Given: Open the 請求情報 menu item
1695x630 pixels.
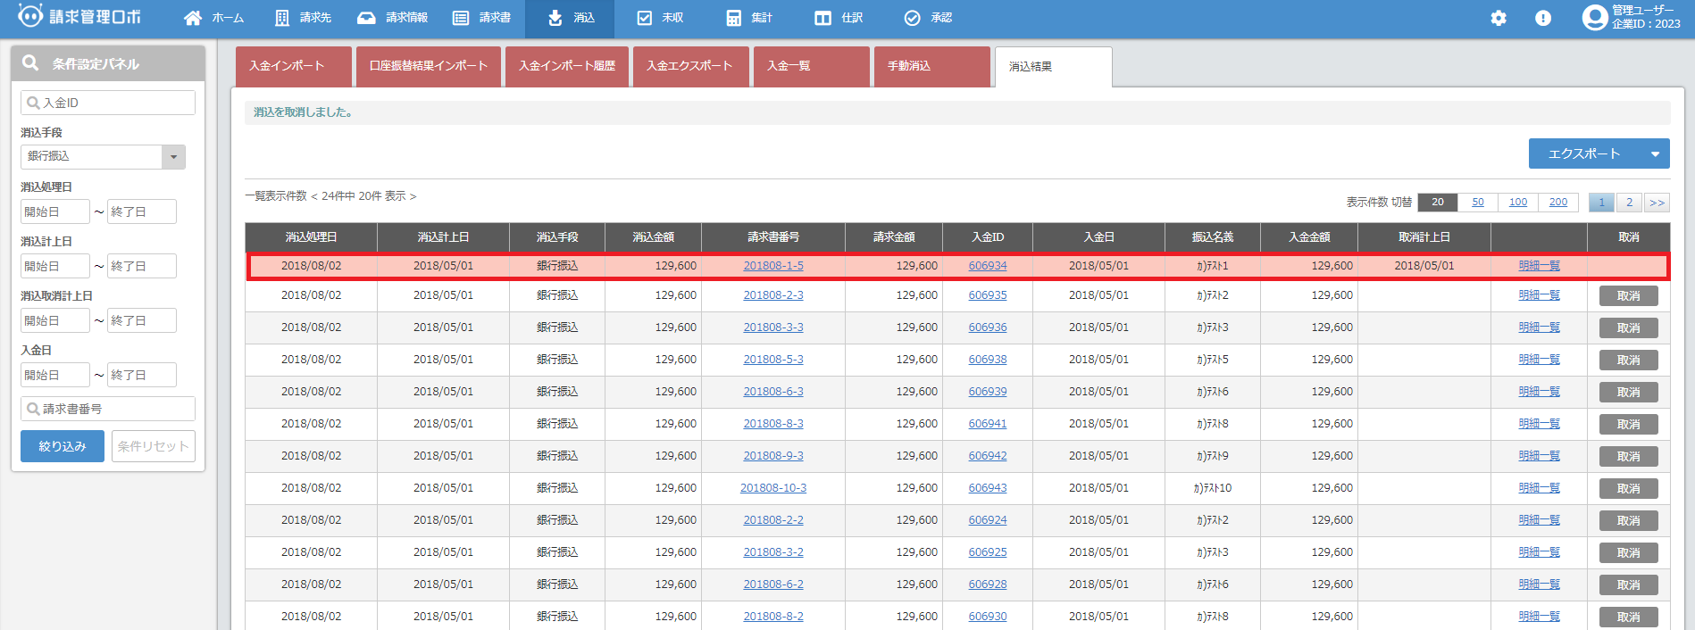Looking at the screenshot, I should [392, 18].
